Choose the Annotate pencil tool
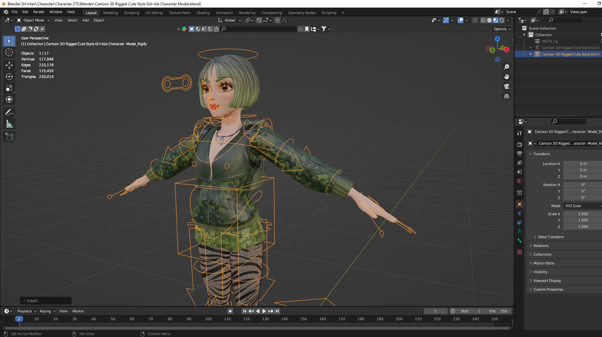This screenshot has width=602, height=337. [x=9, y=112]
